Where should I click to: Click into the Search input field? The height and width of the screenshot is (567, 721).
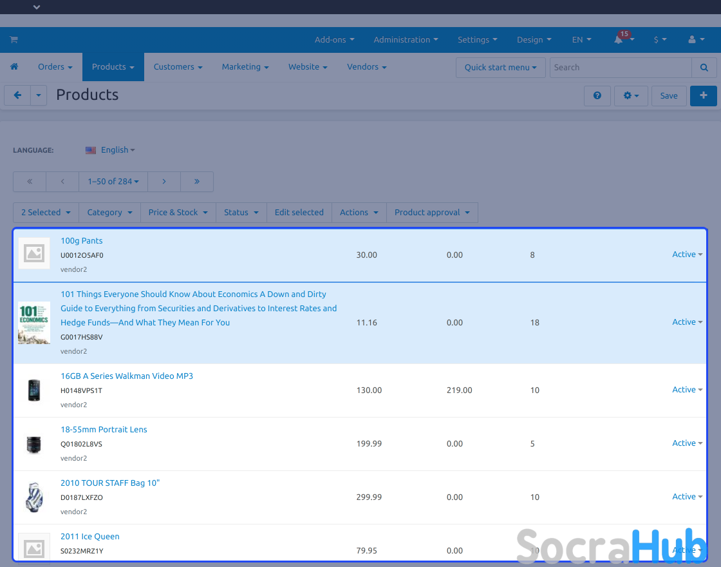(620, 68)
